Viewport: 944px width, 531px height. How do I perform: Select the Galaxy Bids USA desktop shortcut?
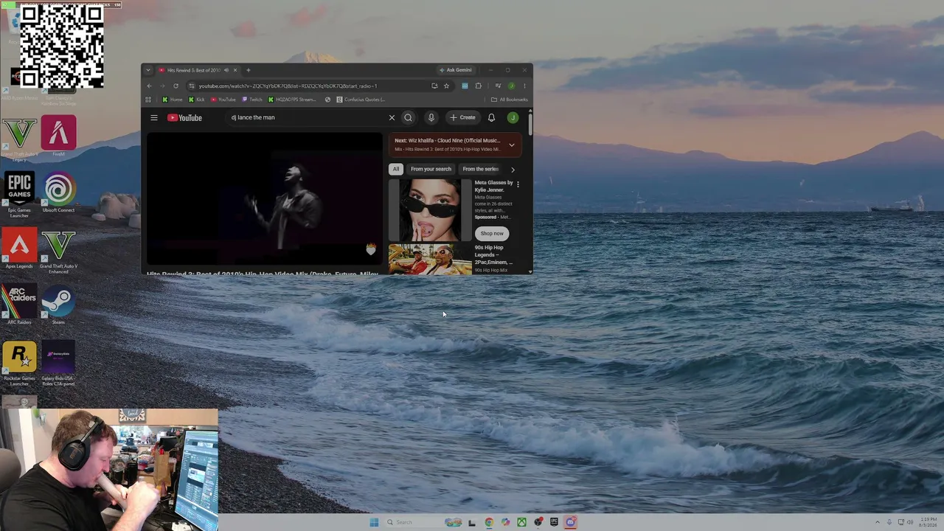(58, 364)
